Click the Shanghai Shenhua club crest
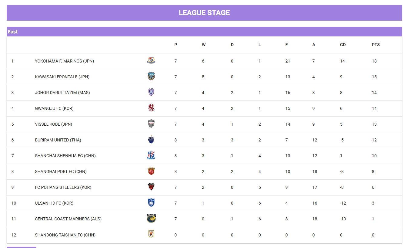The width and height of the screenshot is (411, 248). click(x=151, y=155)
